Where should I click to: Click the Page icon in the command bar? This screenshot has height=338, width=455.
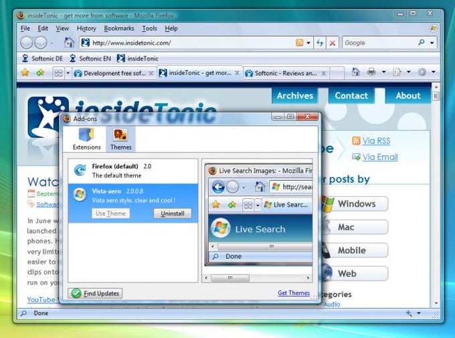[x=397, y=72]
